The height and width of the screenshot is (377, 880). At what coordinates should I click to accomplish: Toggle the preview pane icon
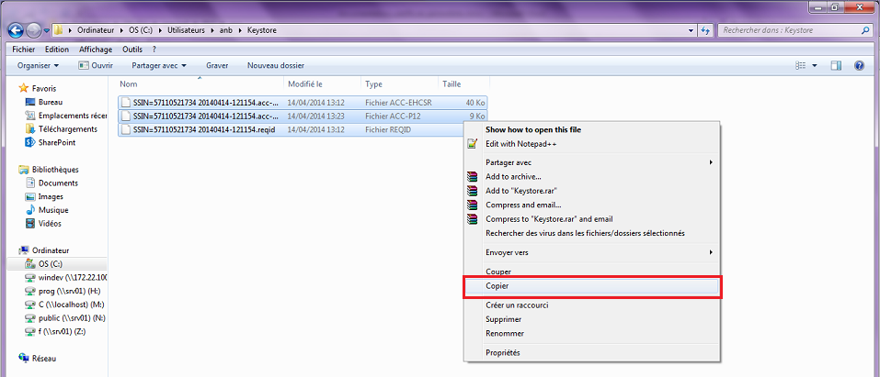click(836, 65)
